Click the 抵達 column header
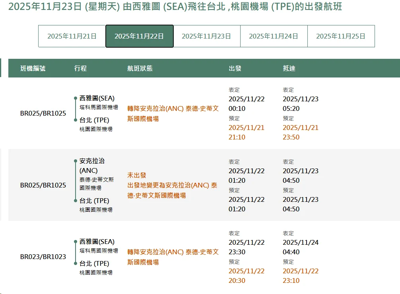Image resolution: width=400 pixels, height=294 pixels. [289, 68]
